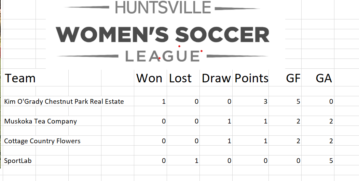Screen dimensions: 359x181
Task: Select the Team header cell
Action: click(20, 78)
